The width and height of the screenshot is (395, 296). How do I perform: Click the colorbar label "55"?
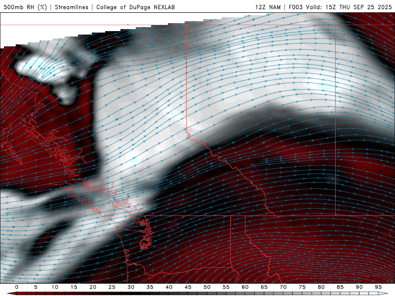click(226, 287)
